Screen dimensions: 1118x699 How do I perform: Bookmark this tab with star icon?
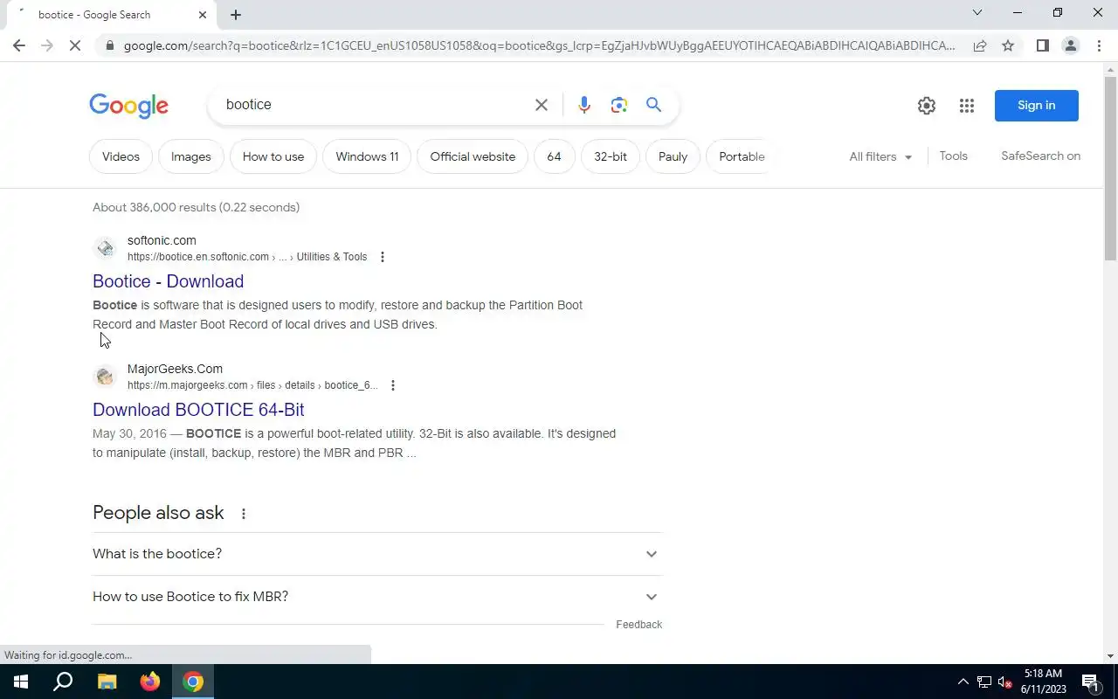[x=1008, y=45]
